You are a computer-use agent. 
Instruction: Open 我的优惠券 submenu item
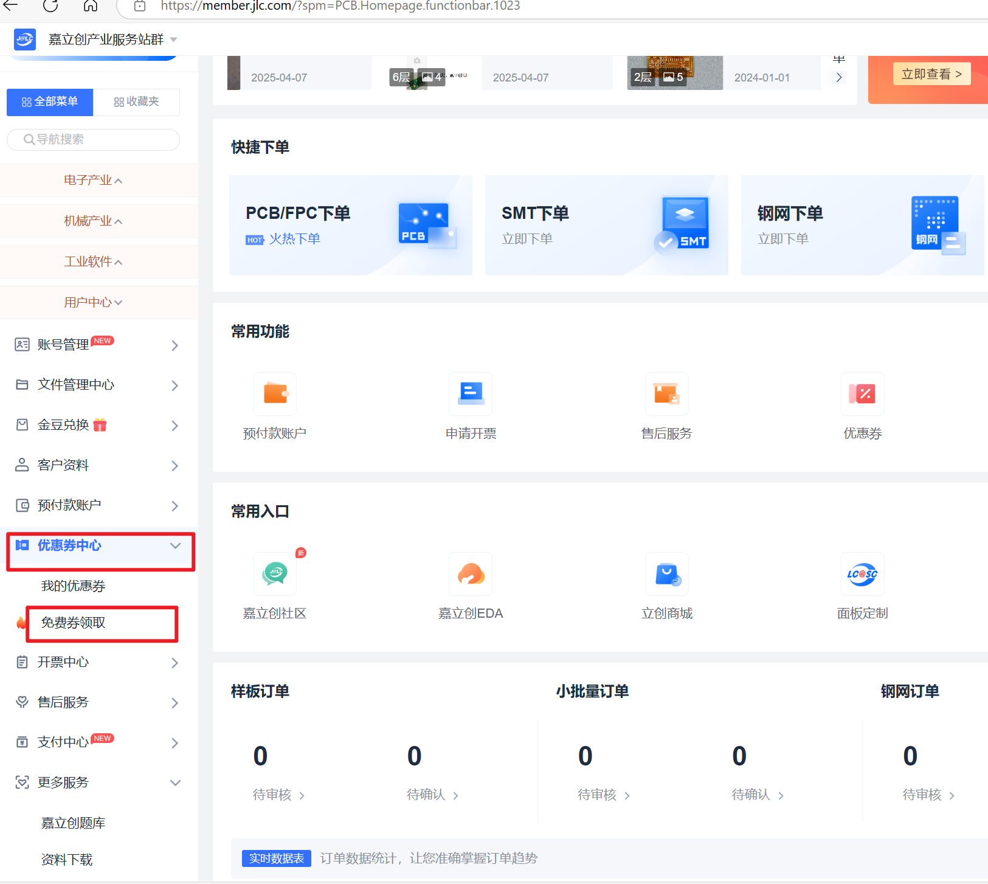(73, 585)
